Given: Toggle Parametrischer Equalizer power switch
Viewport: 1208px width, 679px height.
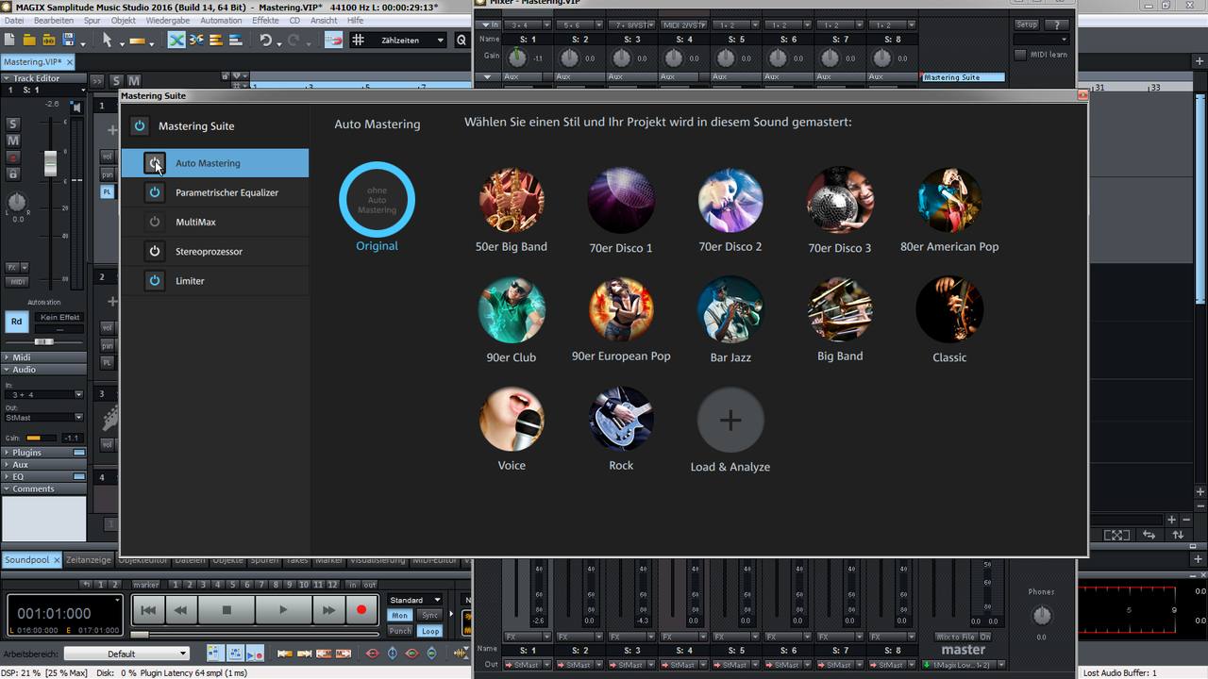Looking at the screenshot, I should click(x=155, y=192).
